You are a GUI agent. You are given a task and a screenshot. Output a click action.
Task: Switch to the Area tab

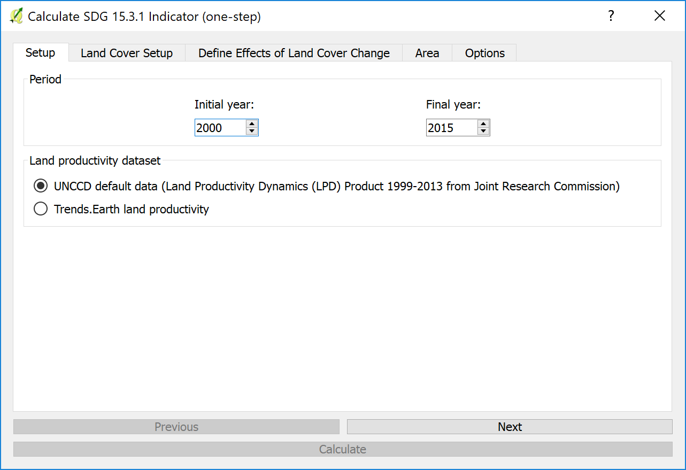click(427, 53)
